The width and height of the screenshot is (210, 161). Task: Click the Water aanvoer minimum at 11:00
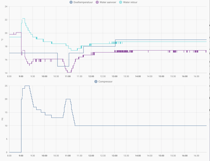pyautogui.click(x=69, y=72)
